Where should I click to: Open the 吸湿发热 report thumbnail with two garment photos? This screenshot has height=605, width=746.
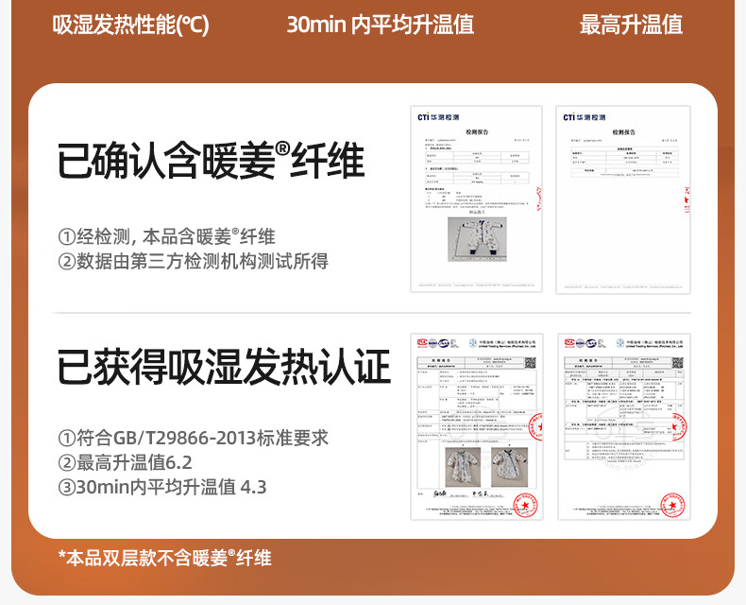(477, 427)
